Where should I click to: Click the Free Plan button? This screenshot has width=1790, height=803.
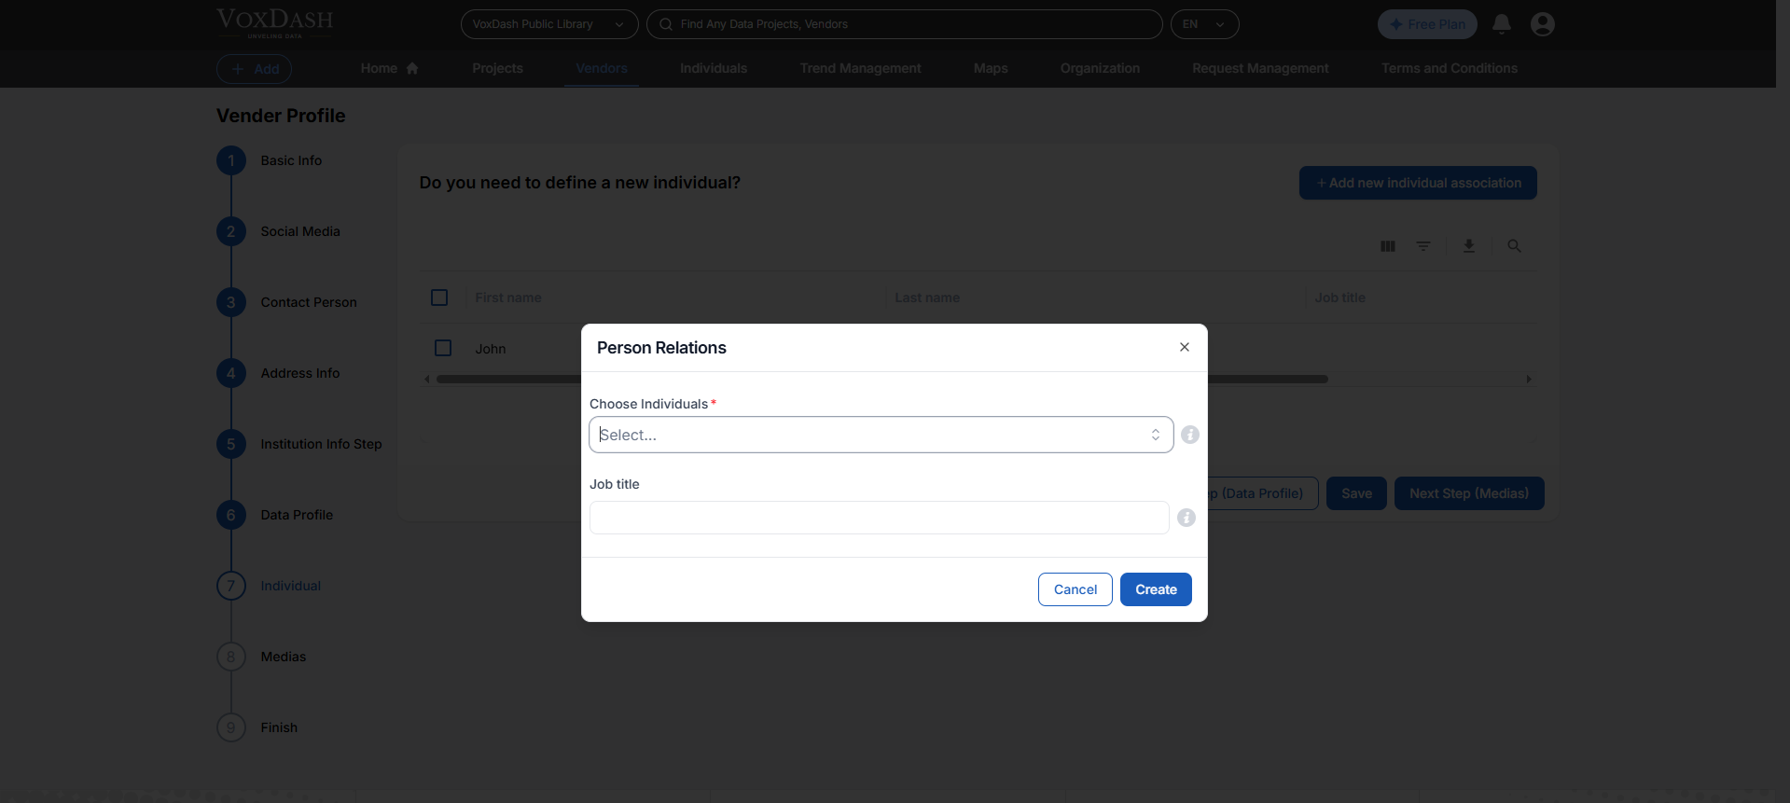(x=1427, y=24)
